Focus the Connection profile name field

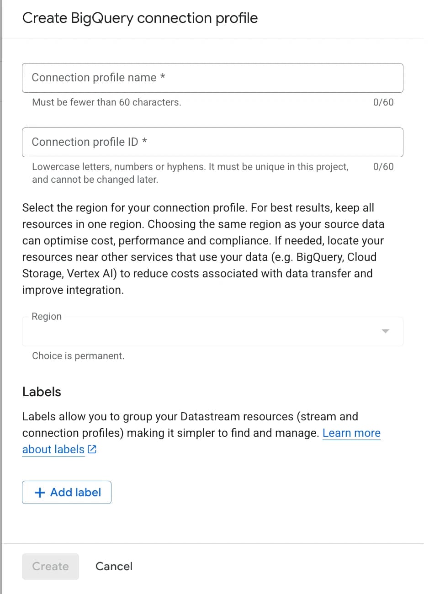pos(212,78)
